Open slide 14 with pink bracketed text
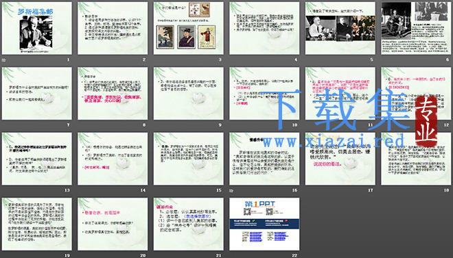Viewport: 453px width, 258px height. pos(113,159)
